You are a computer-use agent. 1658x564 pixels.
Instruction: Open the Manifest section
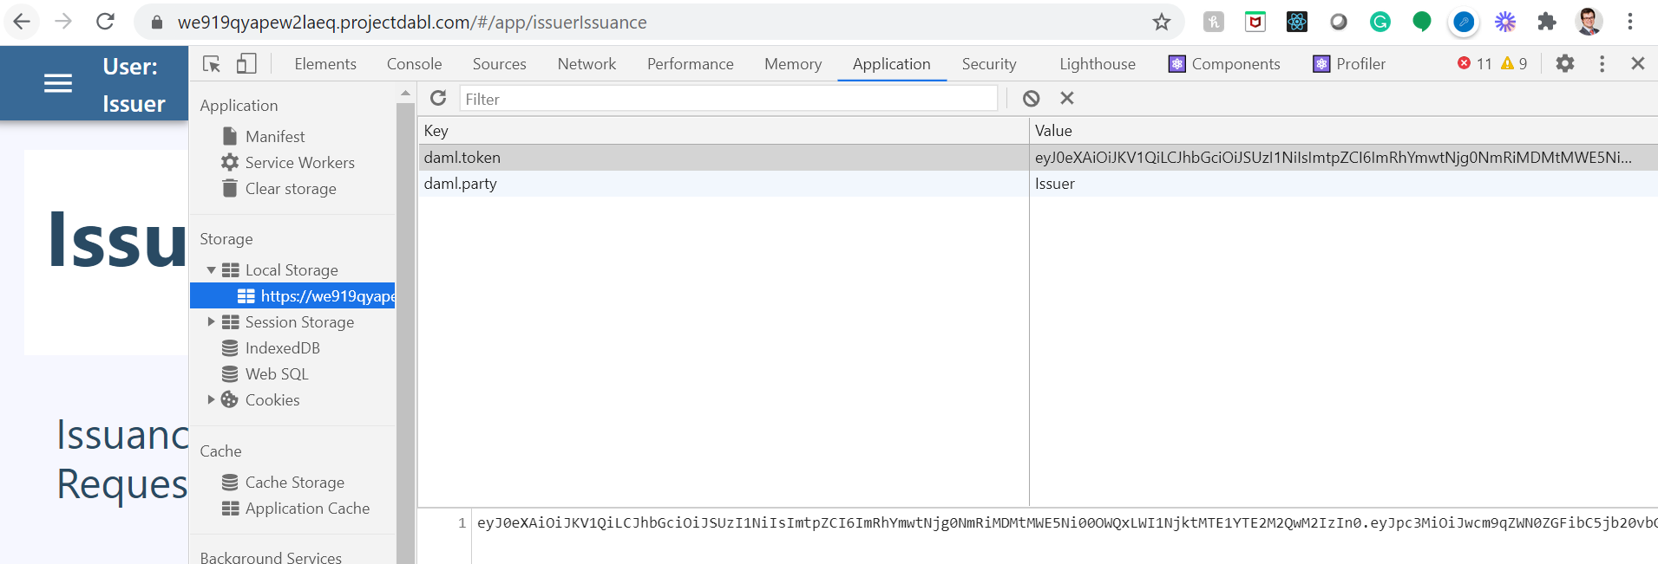(x=274, y=137)
